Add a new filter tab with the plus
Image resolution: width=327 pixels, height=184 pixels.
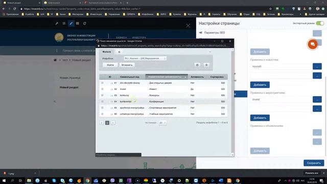[119, 52]
